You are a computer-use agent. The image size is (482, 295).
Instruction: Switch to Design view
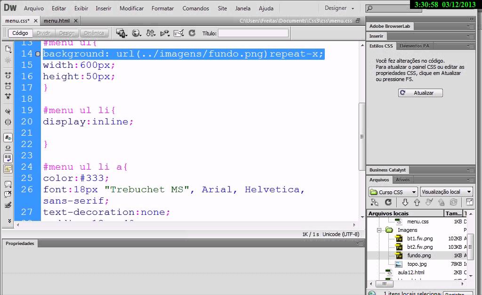click(x=67, y=33)
